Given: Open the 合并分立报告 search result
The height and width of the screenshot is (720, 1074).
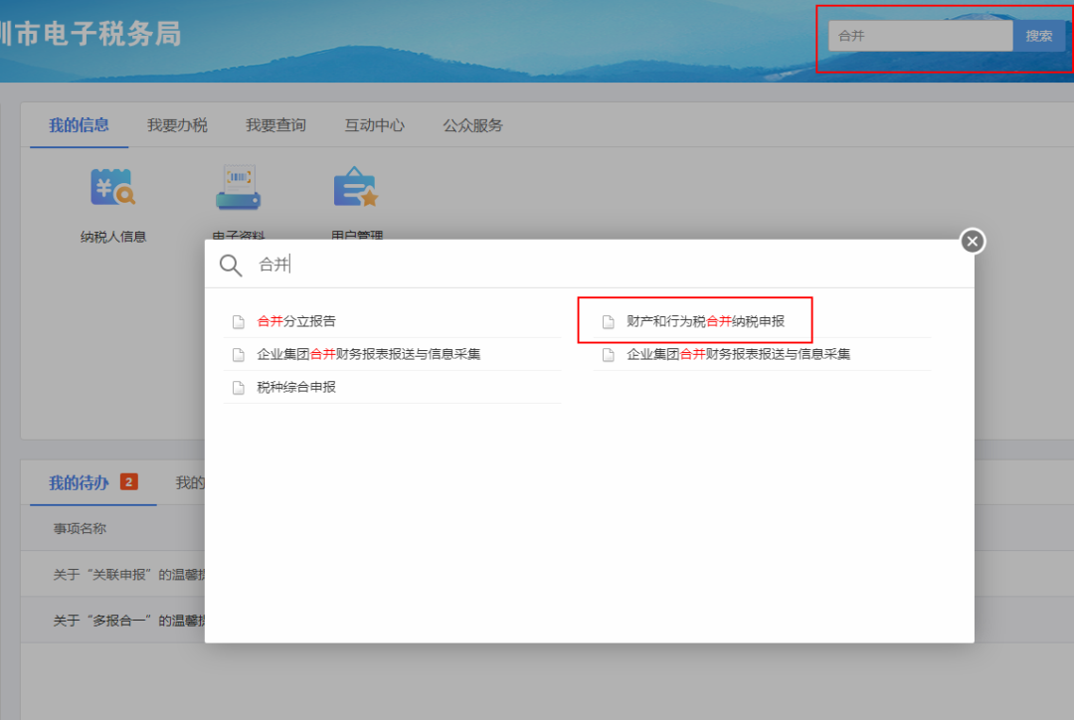Looking at the screenshot, I should tap(296, 322).
